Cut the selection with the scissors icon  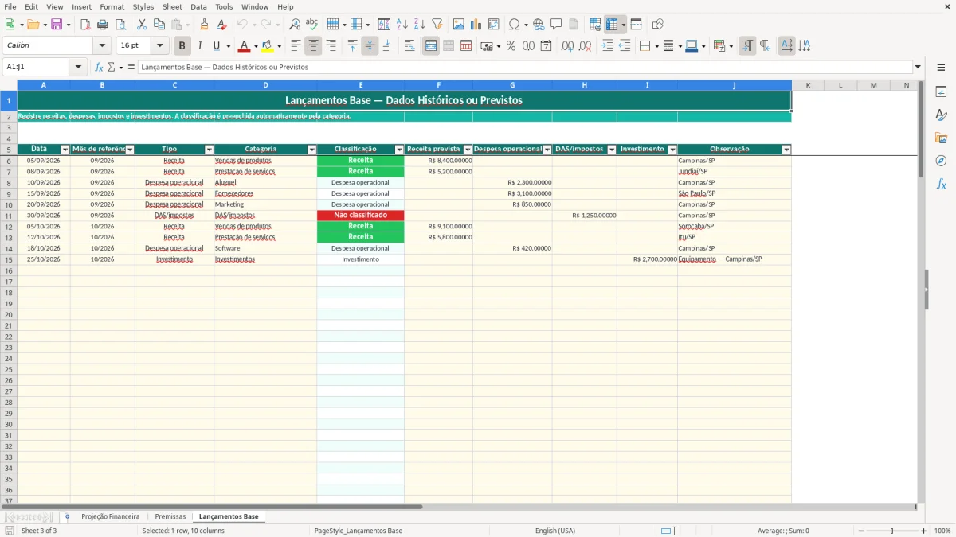[141, 25]
